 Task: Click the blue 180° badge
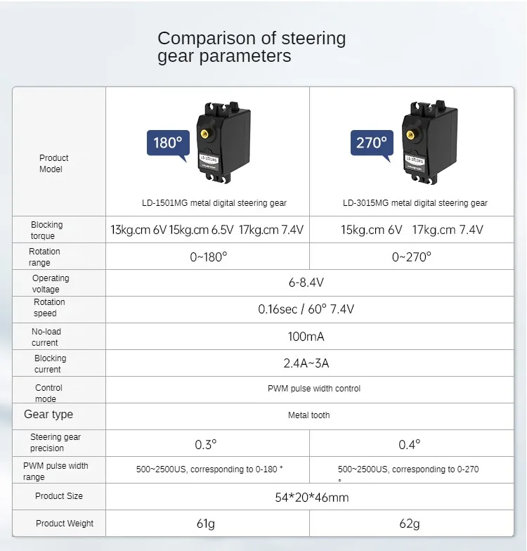click(167, 143)
